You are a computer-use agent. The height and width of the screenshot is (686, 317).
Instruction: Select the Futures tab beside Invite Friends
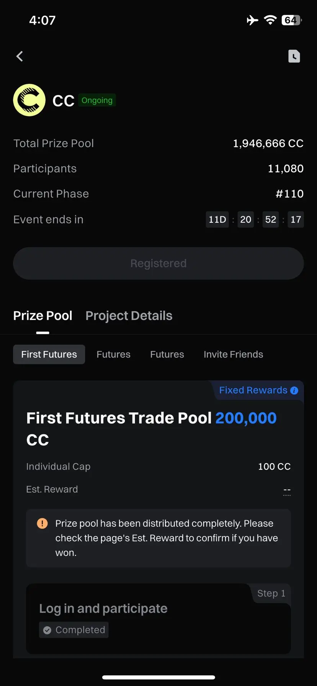pyautogui.click(x=167, y=354)
